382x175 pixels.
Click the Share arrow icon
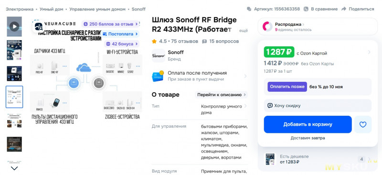[344, 9]
